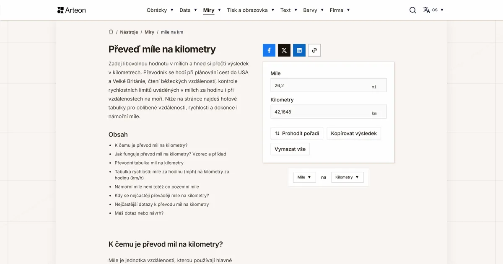Open Nástroje breadcrumb link
The width and height of the screenshot is (503, 264).
pyautogui.click(x=129, y=32)
